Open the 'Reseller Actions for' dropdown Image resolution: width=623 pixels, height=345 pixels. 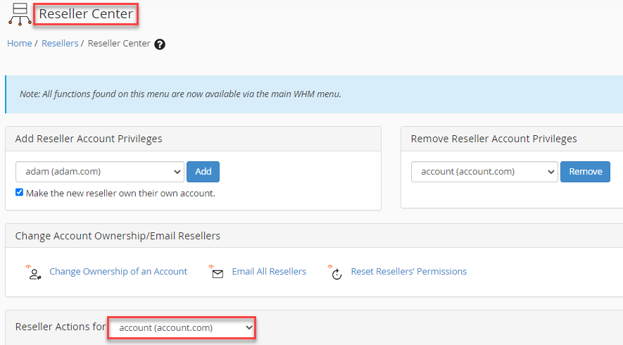[x=181, y=328]
